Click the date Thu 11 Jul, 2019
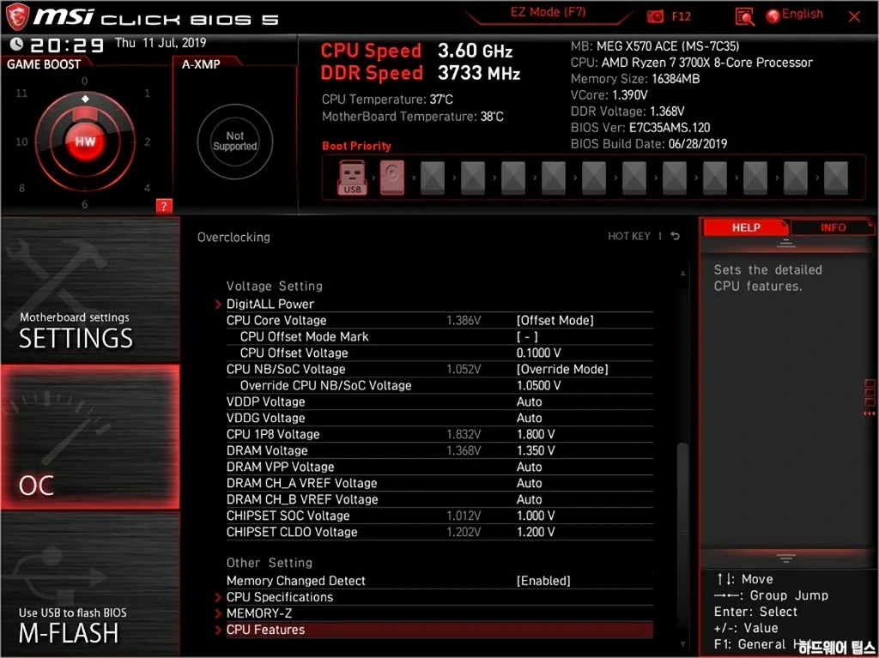This screenshot has width=879, height=658. pyautogui.click(x=161, y=43)
